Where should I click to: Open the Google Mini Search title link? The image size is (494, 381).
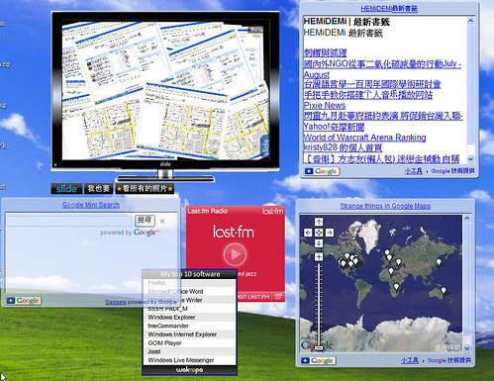click(x=91, y=205)
